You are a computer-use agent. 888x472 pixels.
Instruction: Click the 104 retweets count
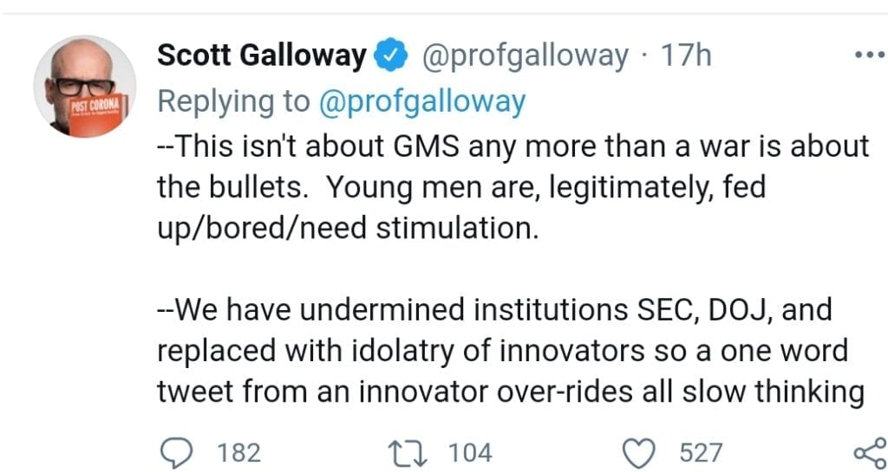tap(471, 453)
